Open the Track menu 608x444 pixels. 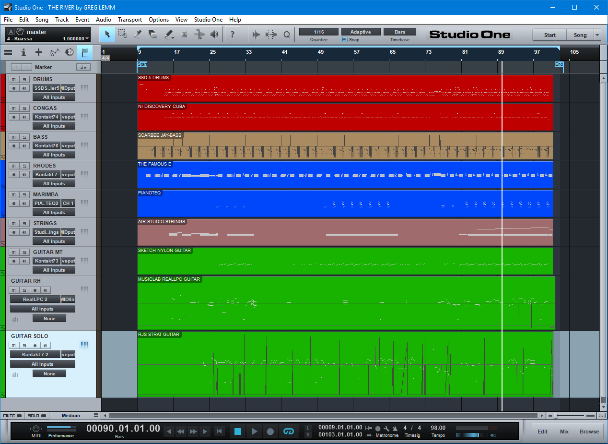(62, 20)
